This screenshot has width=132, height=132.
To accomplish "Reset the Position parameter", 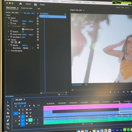I will pos(38,21).
